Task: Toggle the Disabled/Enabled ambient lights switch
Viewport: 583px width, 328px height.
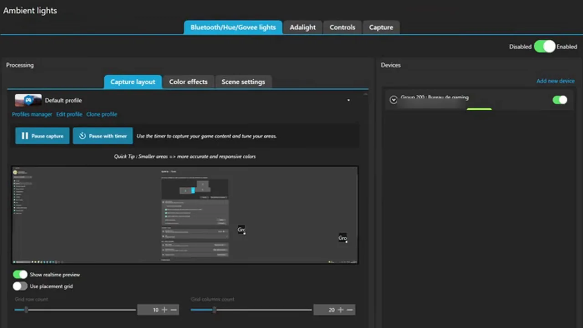Action: tap(544, 46)
